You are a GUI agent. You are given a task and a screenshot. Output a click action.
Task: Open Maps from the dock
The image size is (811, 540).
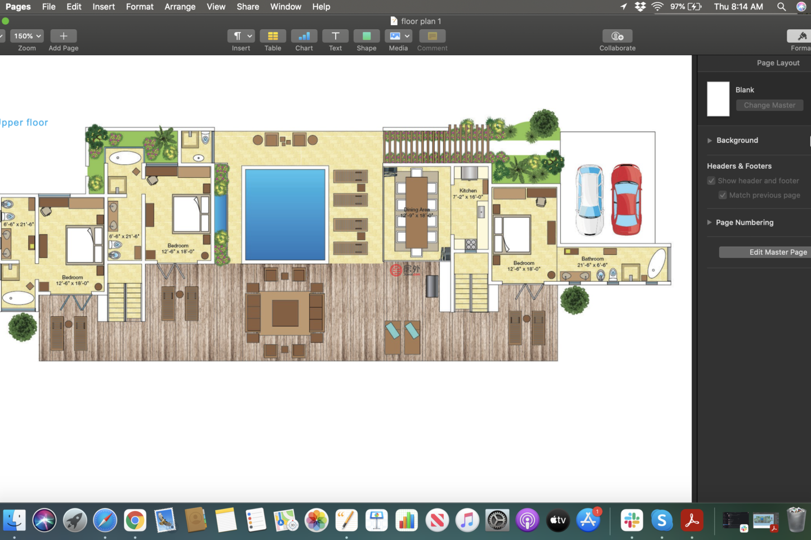click(286, 520)
